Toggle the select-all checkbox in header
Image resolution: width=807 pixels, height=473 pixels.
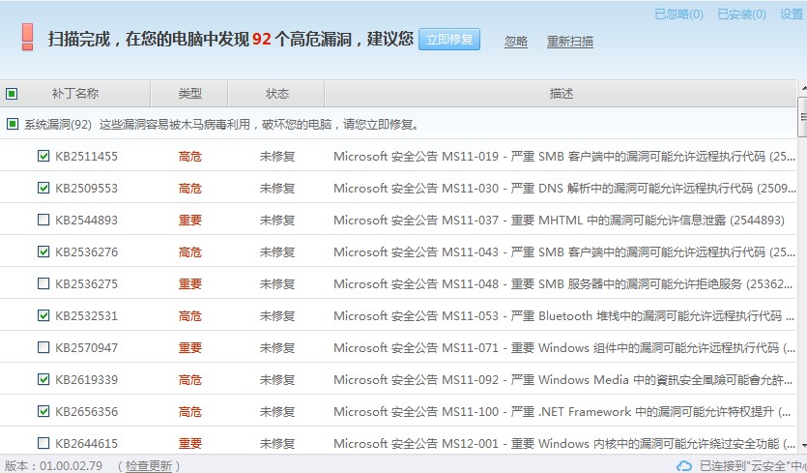coord(12,94)
